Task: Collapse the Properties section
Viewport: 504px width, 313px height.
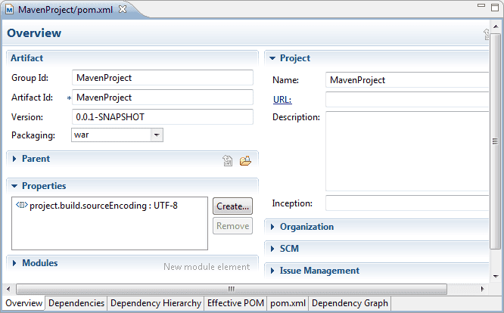Action: [x=14, y=186]
